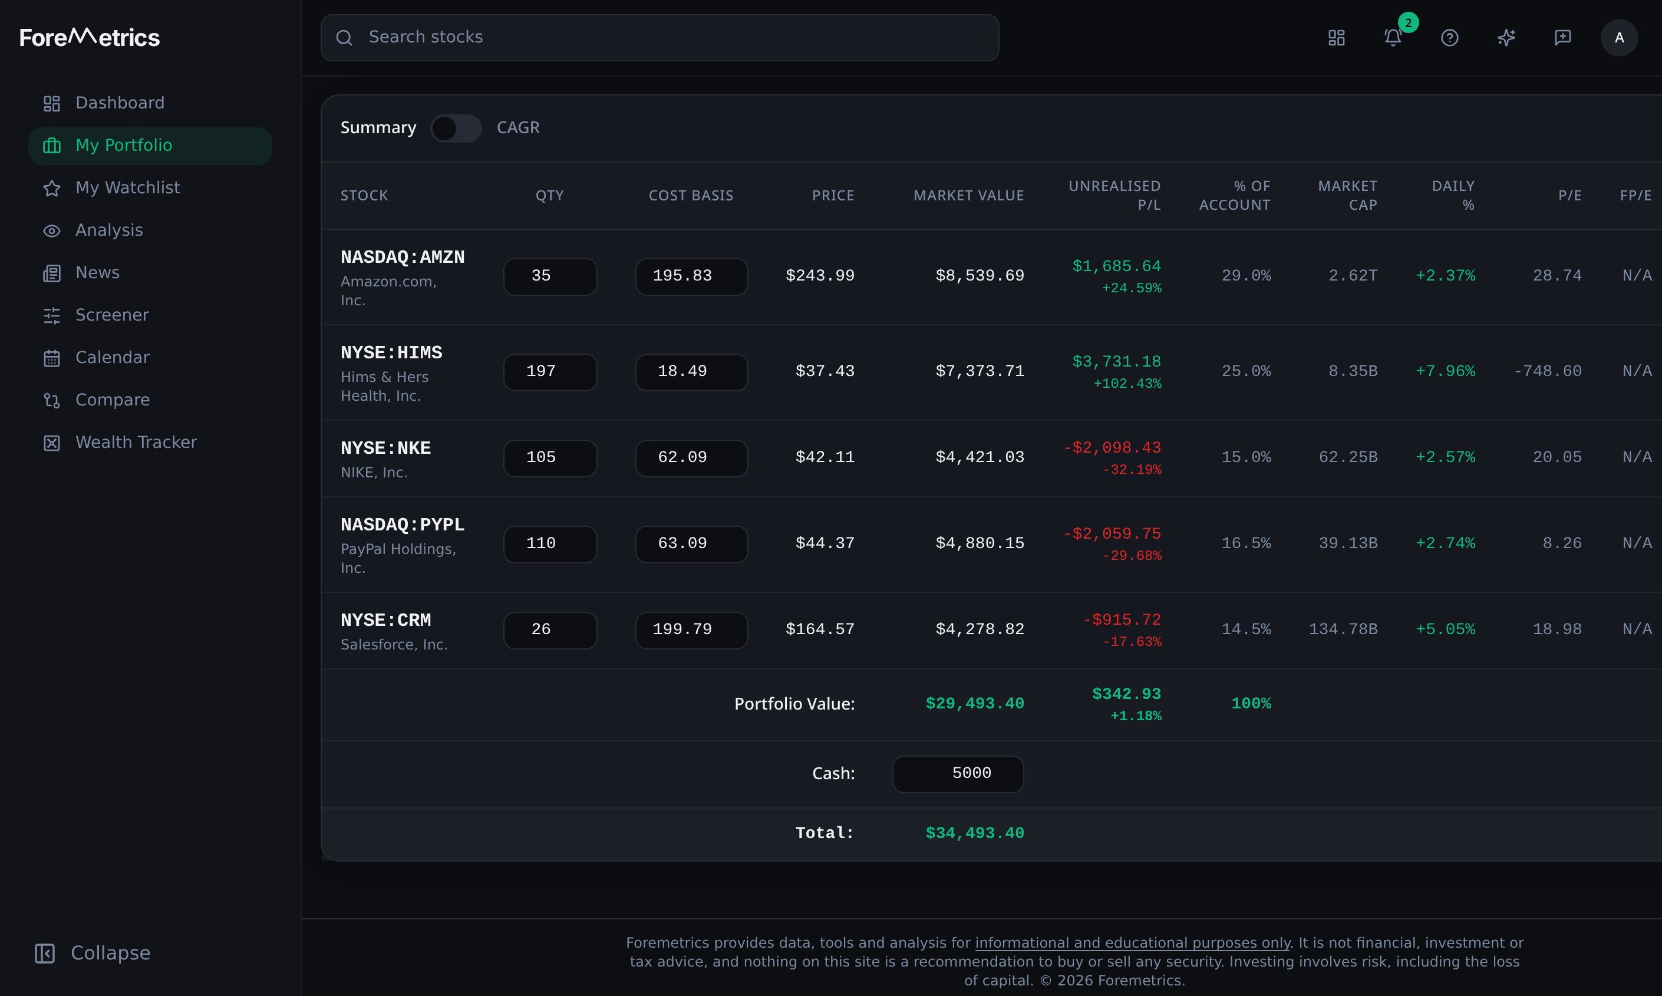Click the P/E column header
Screen dimensions: 1662x996
[x=1569, y=195]
